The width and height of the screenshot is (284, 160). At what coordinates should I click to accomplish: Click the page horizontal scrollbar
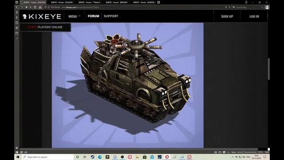[138, 149]
